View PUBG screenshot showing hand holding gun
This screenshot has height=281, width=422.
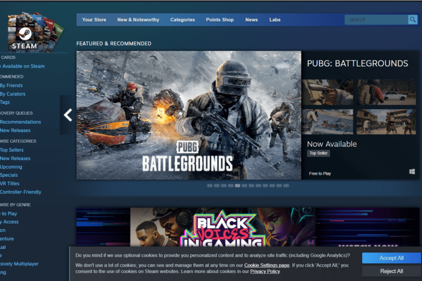coord(328,92)
